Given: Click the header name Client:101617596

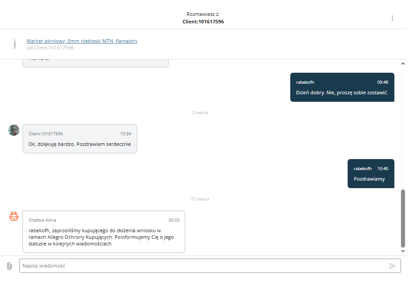Looking at the screenshot, I should (203, 22).
